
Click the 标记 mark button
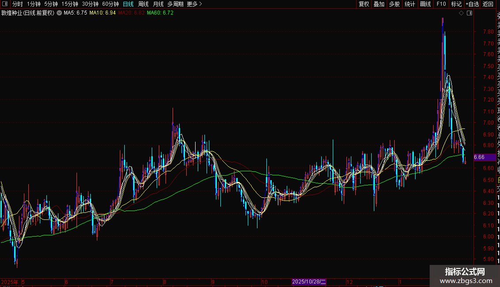pyautogui.click(x=456, y=4)
